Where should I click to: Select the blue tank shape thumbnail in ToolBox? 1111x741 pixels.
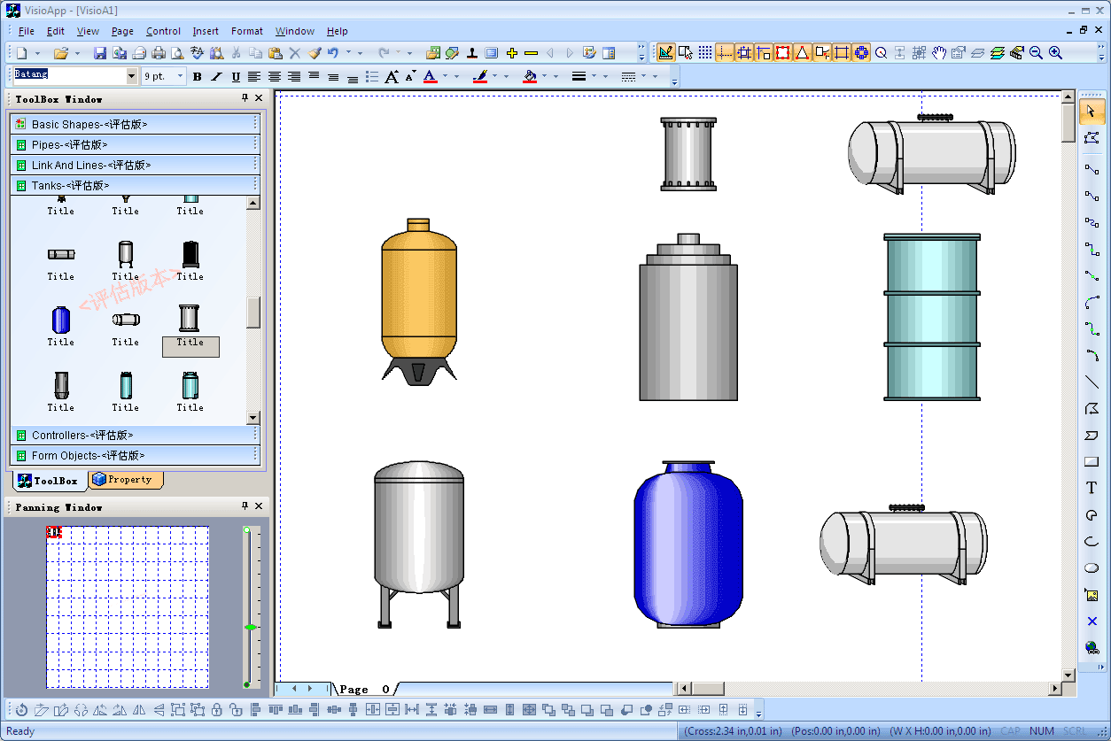tap(60, 320)
